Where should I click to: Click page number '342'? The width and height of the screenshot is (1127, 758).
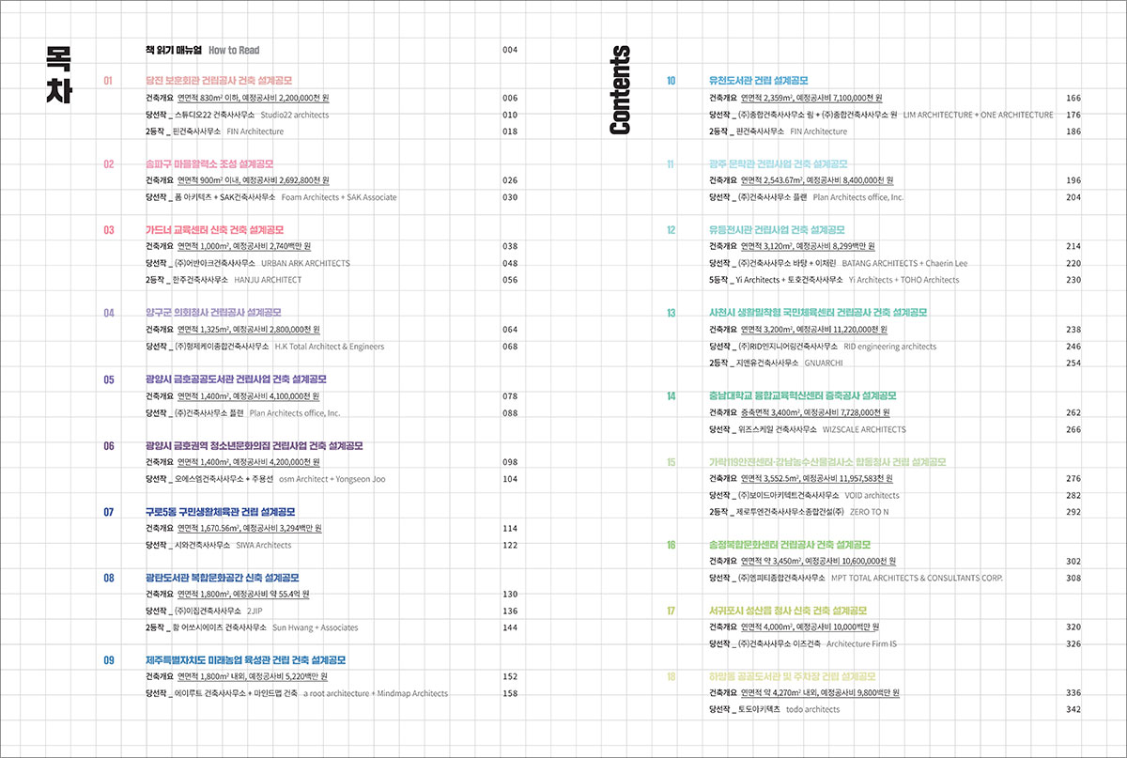[1073, 710]
